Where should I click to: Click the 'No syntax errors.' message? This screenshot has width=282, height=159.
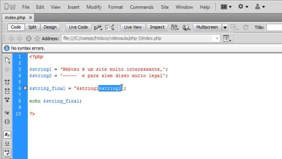28,48
